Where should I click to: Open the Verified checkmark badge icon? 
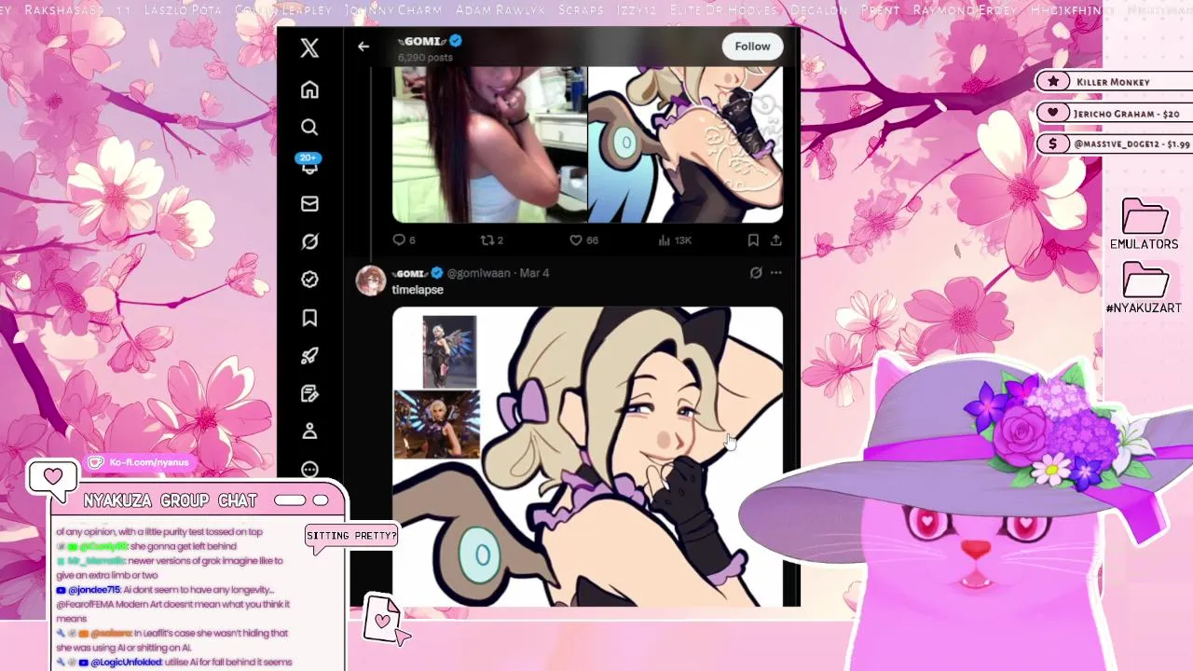(309, 280)
